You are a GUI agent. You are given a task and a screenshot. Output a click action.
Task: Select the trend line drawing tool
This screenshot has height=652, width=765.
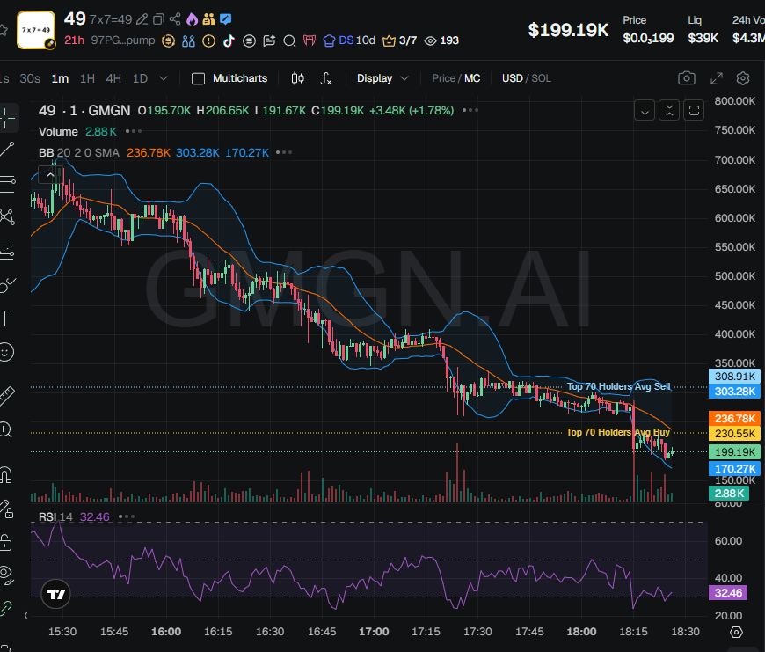tap(7, 150)
